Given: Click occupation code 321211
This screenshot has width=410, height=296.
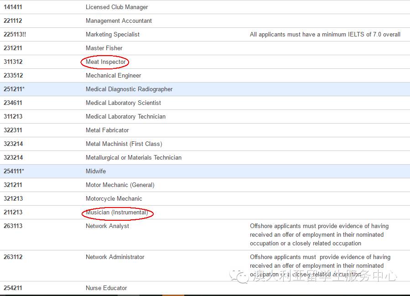Looking at the screenshot, I should [13, 185].
